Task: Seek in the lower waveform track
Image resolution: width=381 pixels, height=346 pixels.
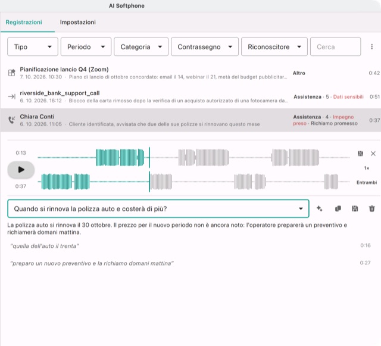Action: tap(193, 182)
